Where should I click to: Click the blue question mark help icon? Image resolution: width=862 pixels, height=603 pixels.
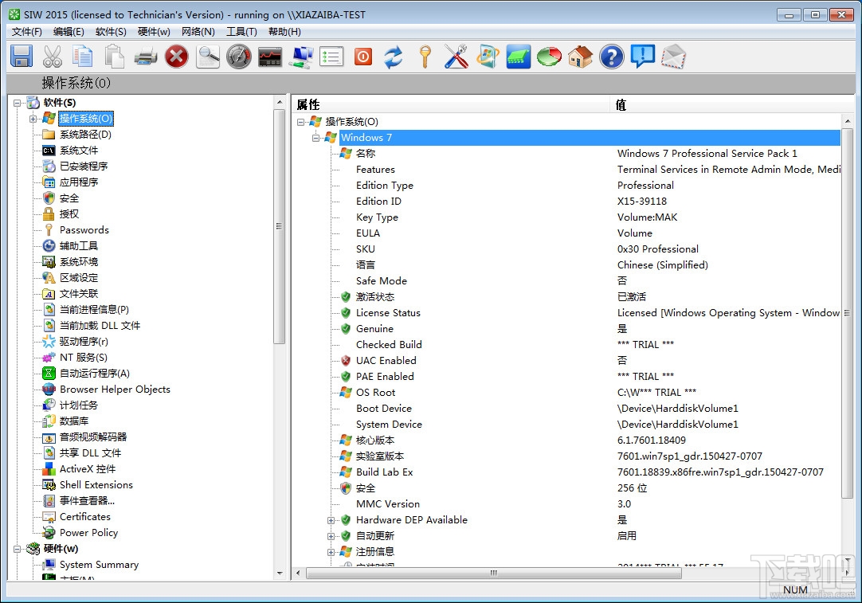(x=612, y=57)
